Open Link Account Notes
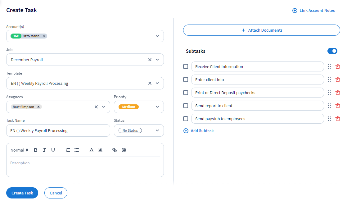347x205 pixels. [x=314, y=11]
